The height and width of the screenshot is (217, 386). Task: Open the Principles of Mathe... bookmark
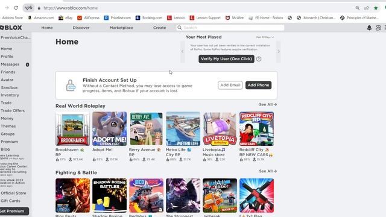coord(359,17)
